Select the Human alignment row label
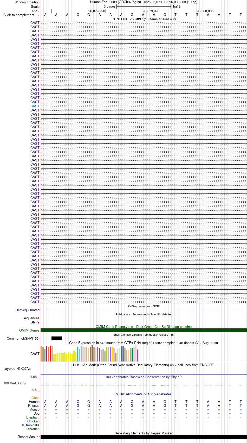 [x=34, y=402]
